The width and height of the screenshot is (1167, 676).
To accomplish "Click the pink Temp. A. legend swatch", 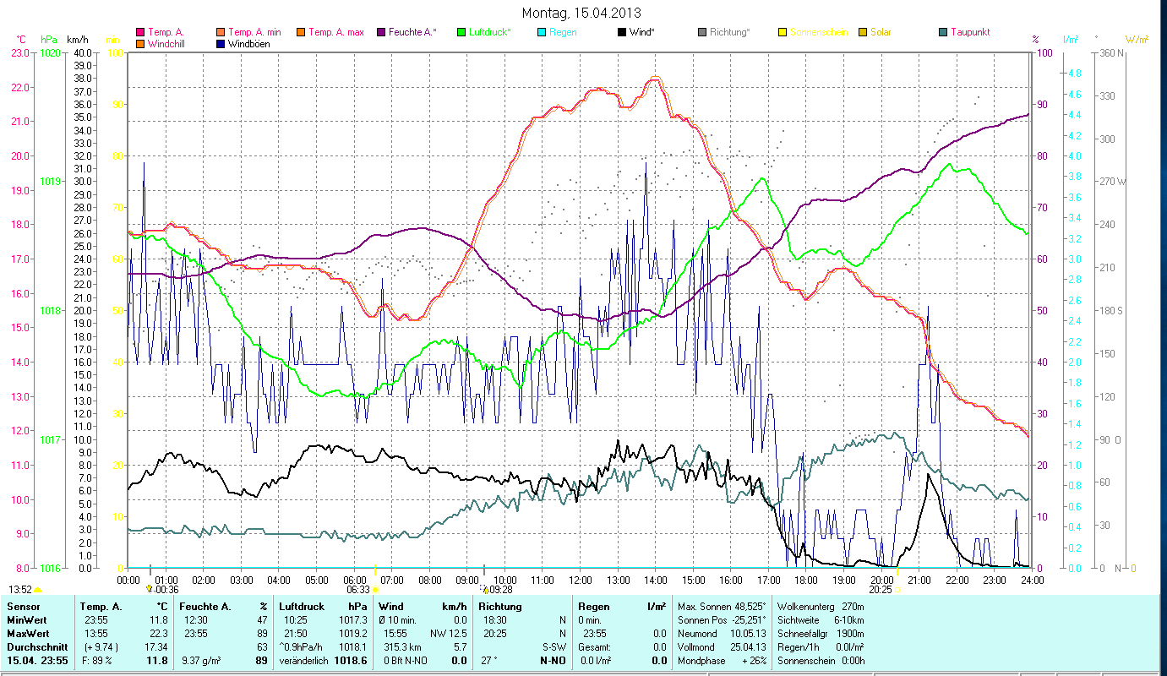I will [x=140, y=32].
